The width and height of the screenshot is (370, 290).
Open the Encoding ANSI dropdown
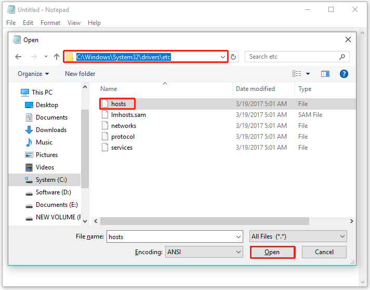tap(204, 252)
